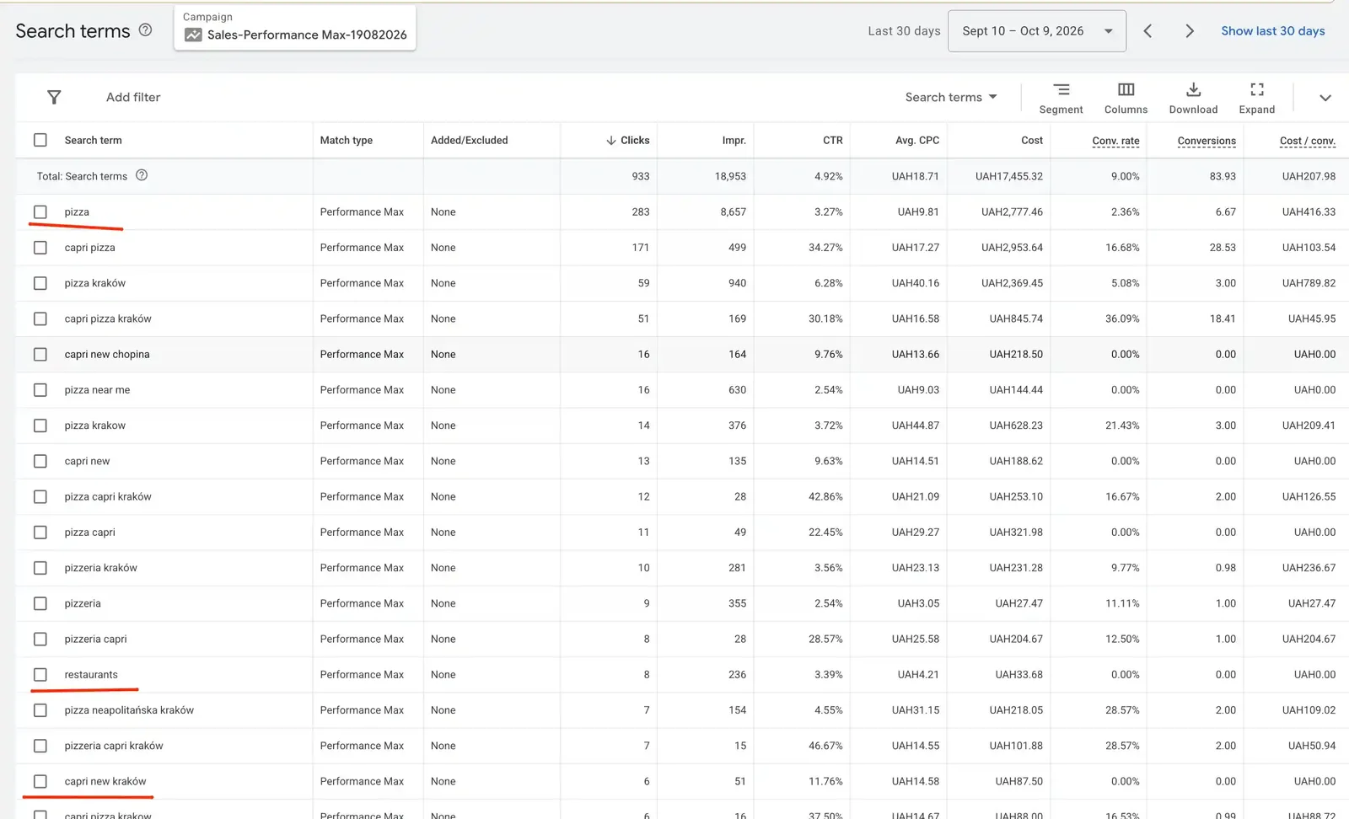Click the Download icon
Viewport: 1349px width, 819px height.
click(1193, 89)
